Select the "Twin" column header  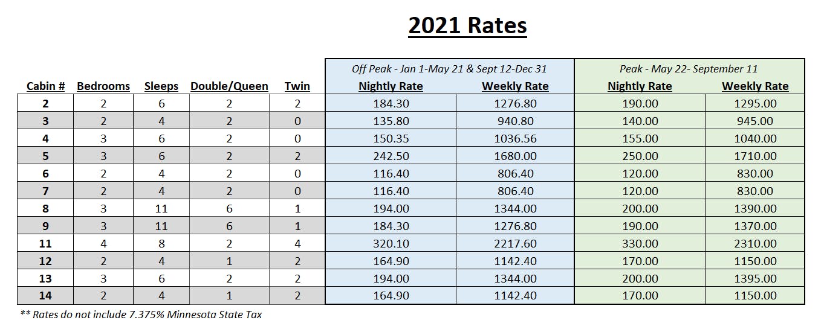point(297,86)
